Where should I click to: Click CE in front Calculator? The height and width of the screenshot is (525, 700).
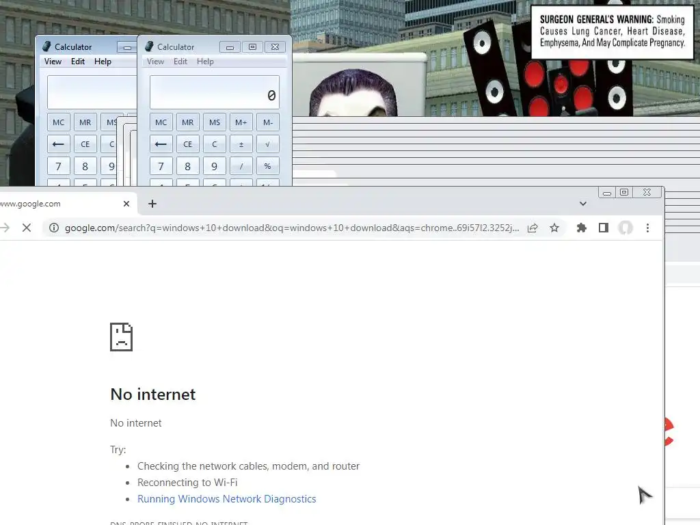pyautogui.click(x=188, y=144)
